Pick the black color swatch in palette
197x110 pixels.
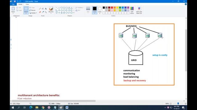pos(104,8)
